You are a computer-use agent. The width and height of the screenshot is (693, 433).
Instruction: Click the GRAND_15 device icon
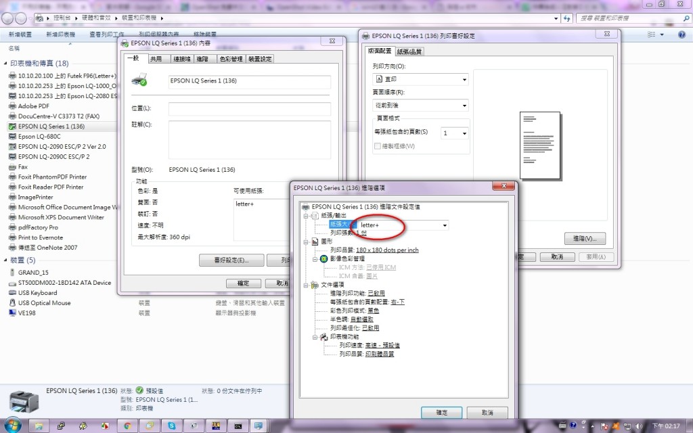click(x=12, y=273)
